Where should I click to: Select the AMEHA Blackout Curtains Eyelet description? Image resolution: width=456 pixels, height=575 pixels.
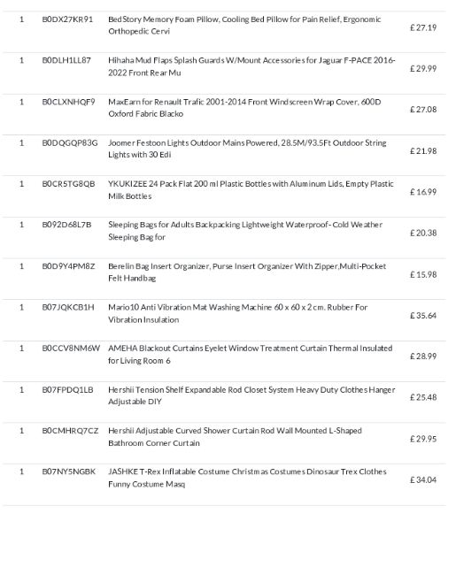(250, 354)
